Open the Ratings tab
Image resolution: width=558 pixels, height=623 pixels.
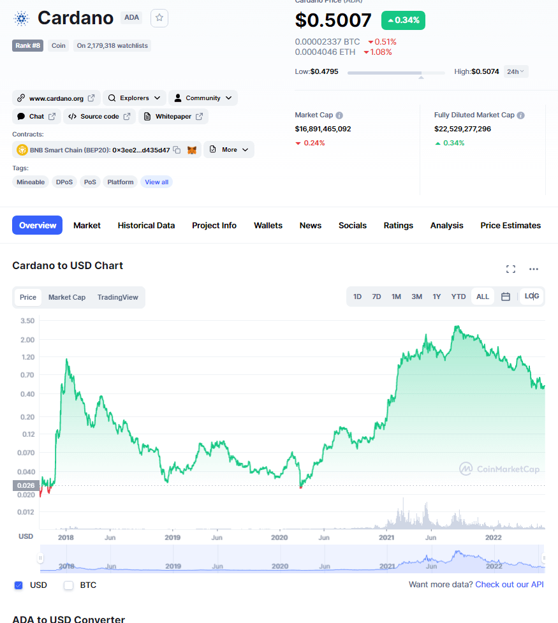tap(398, 225)
